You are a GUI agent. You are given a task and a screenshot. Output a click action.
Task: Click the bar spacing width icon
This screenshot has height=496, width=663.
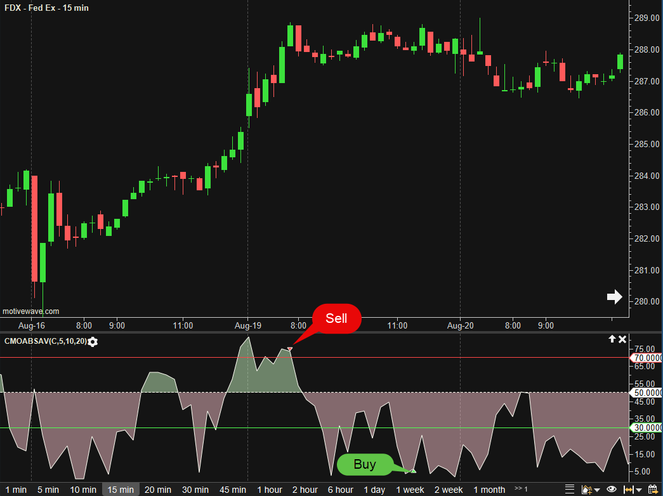629,489
